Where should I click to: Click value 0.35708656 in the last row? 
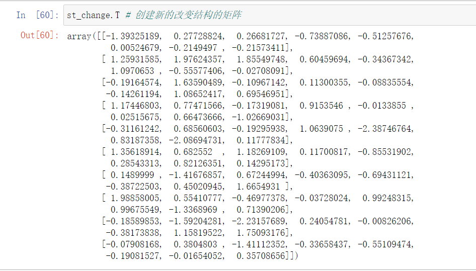click(x=261, y=255)
